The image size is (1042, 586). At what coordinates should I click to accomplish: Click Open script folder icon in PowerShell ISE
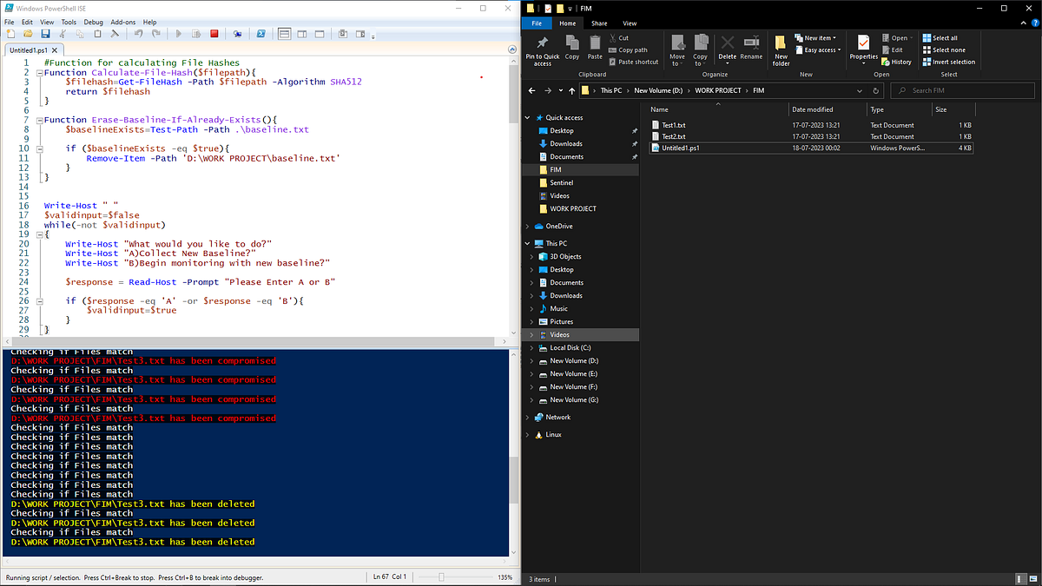[x=28, y=34]
